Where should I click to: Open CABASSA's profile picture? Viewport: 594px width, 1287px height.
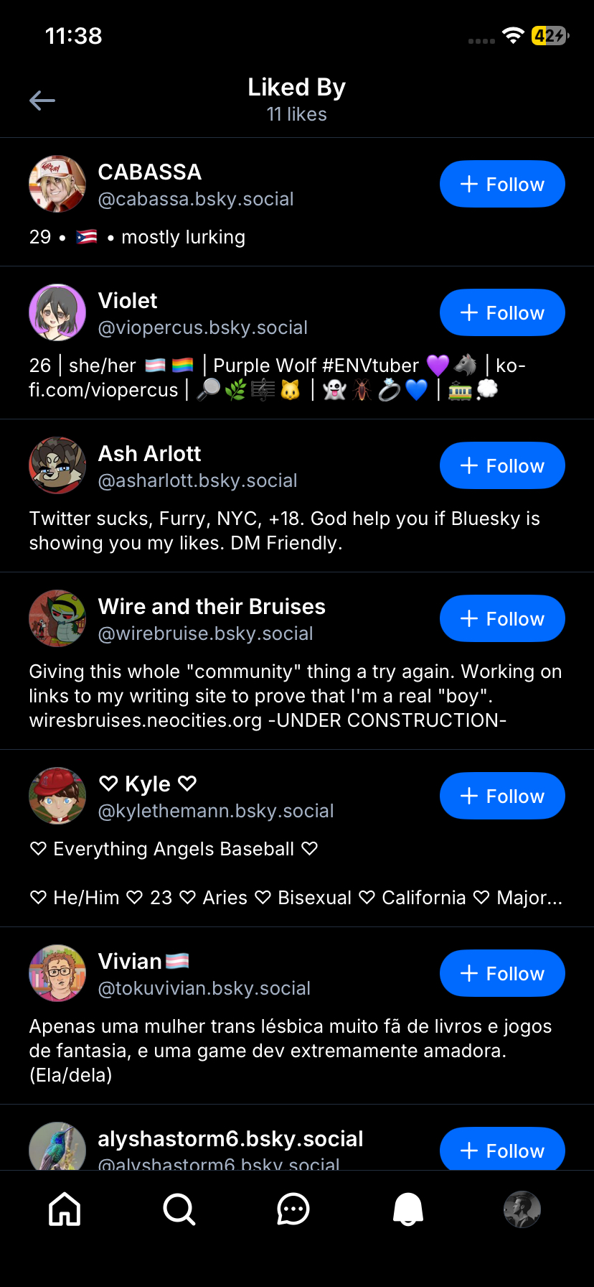(57, 185)
